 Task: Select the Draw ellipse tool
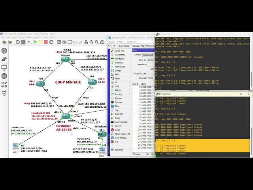tap(75, 42)
